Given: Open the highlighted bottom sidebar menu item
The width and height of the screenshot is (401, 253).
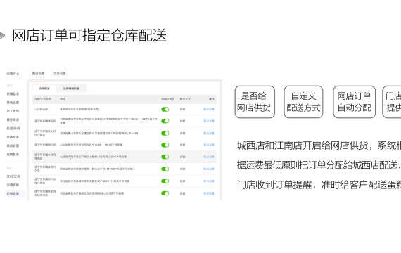Looking at the screenshot, I should coord(13,193).
